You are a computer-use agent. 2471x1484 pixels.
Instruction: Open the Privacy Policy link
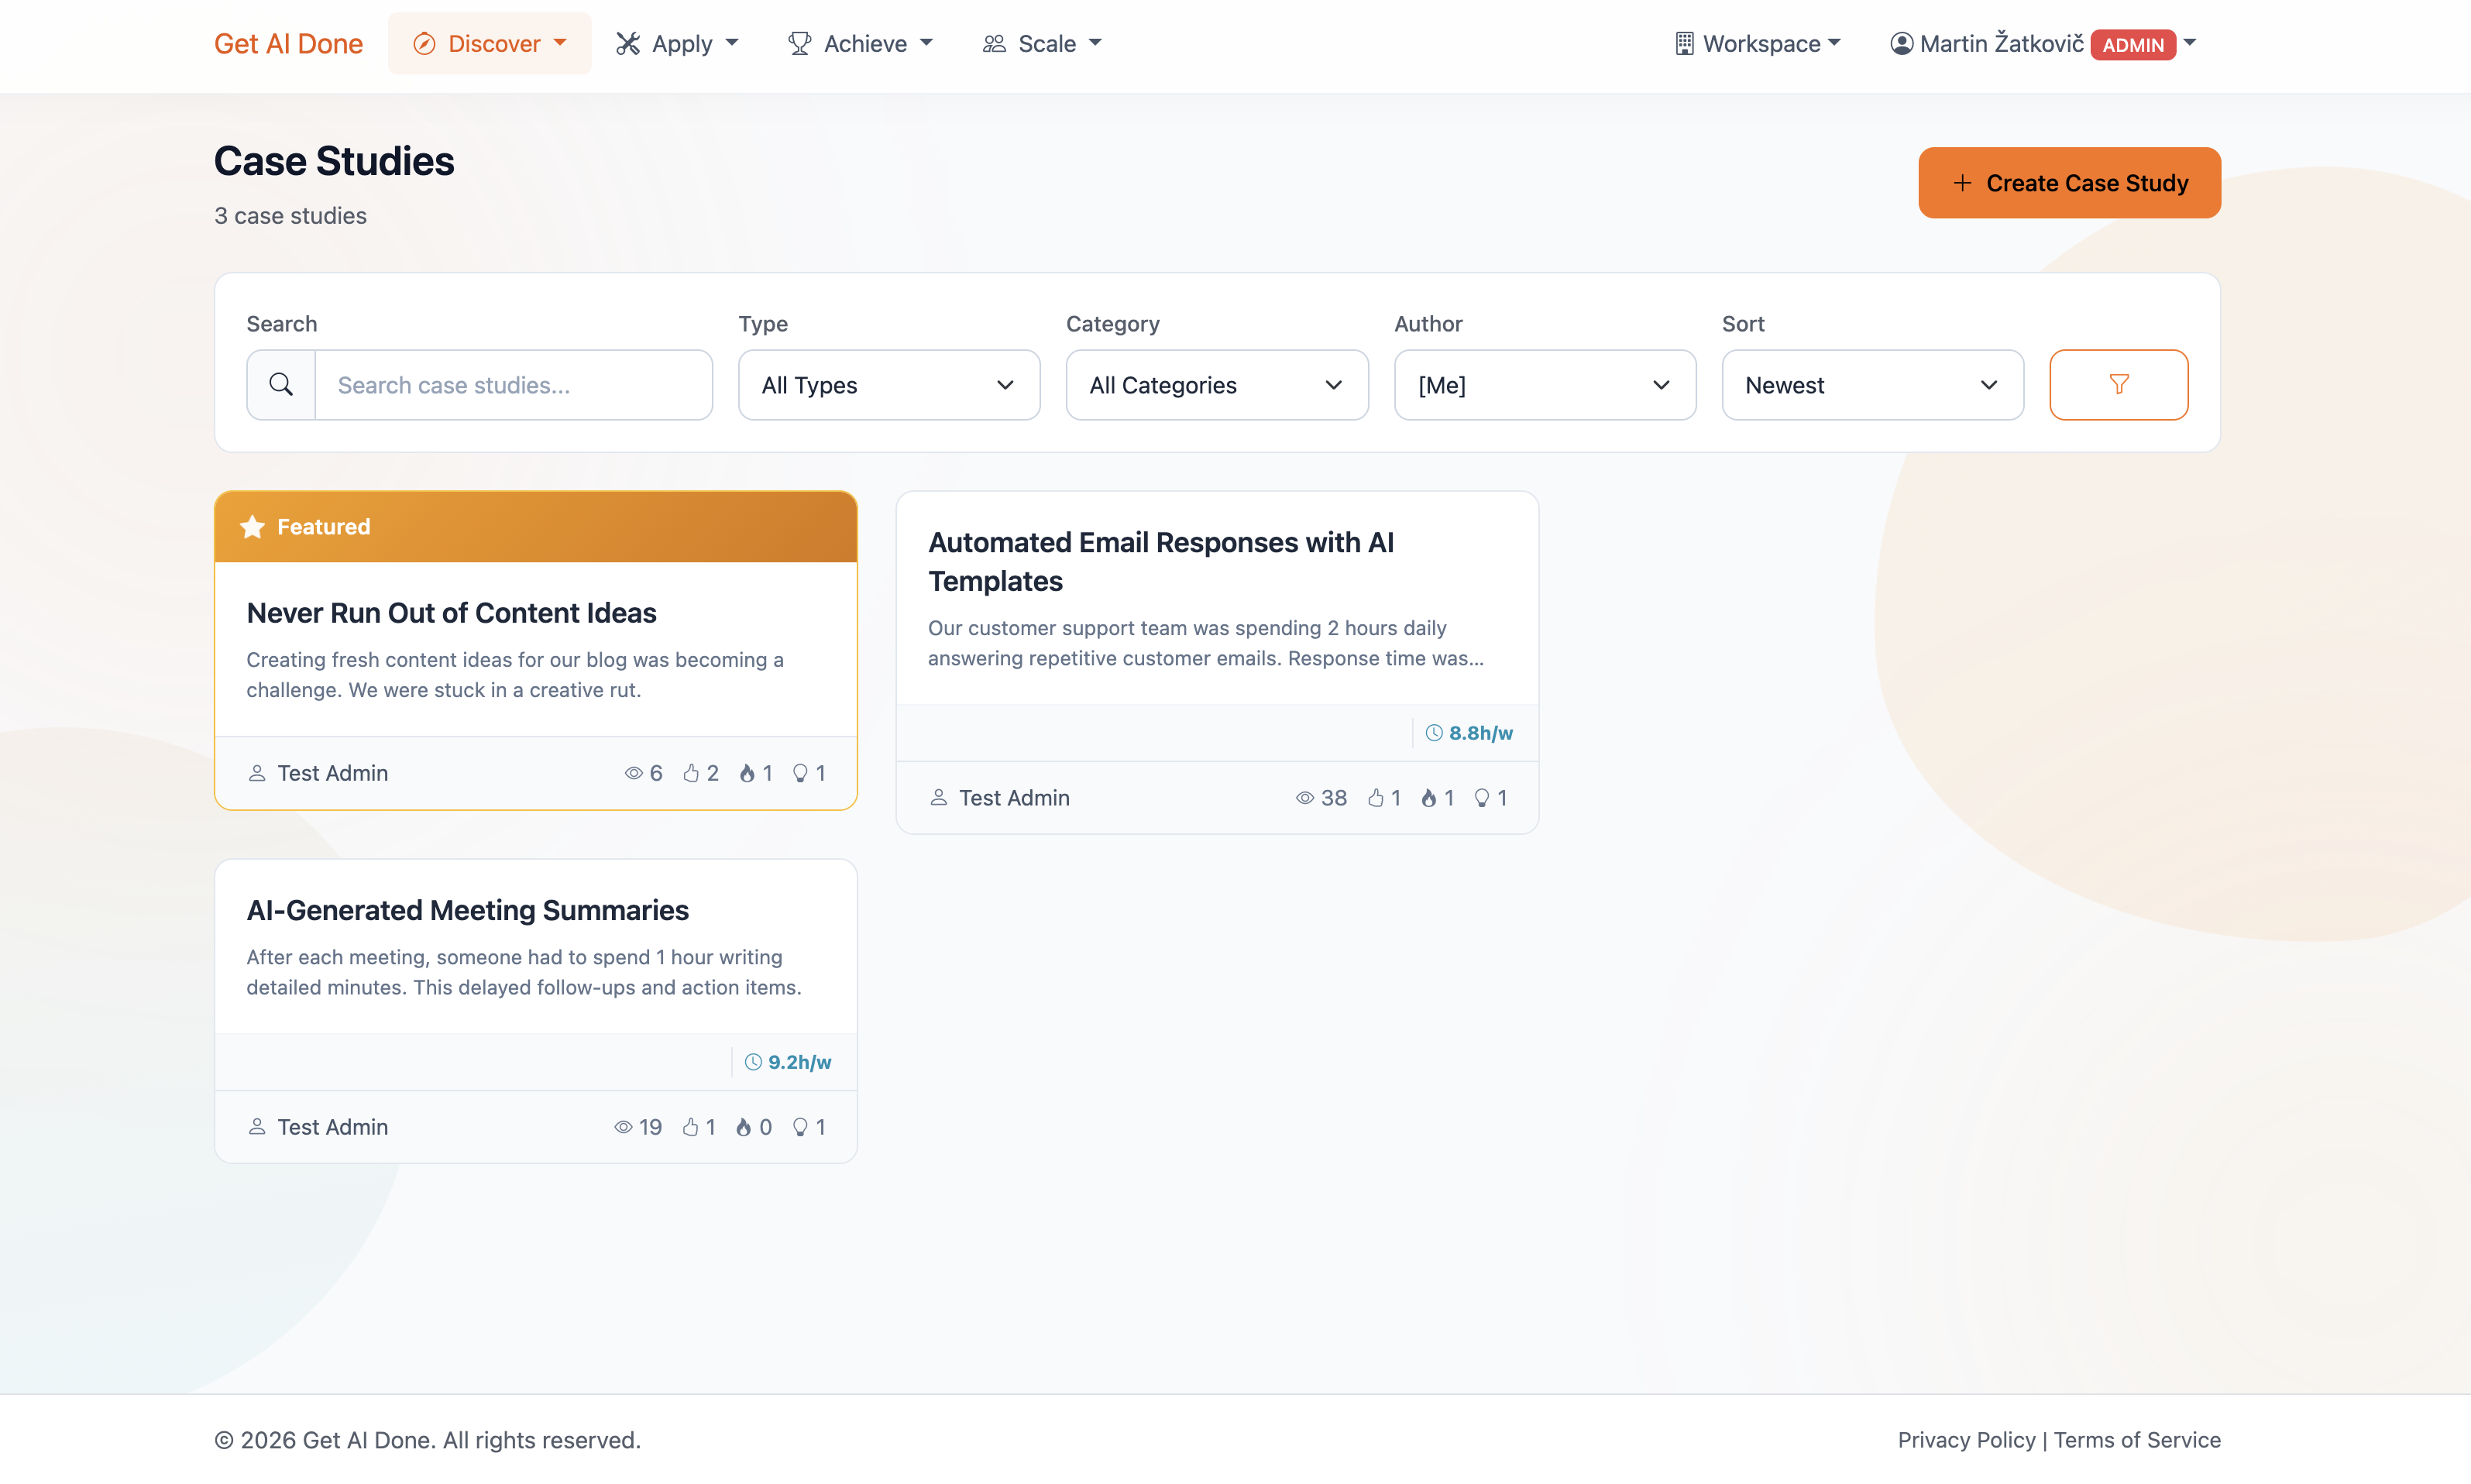(1966, 1440)
